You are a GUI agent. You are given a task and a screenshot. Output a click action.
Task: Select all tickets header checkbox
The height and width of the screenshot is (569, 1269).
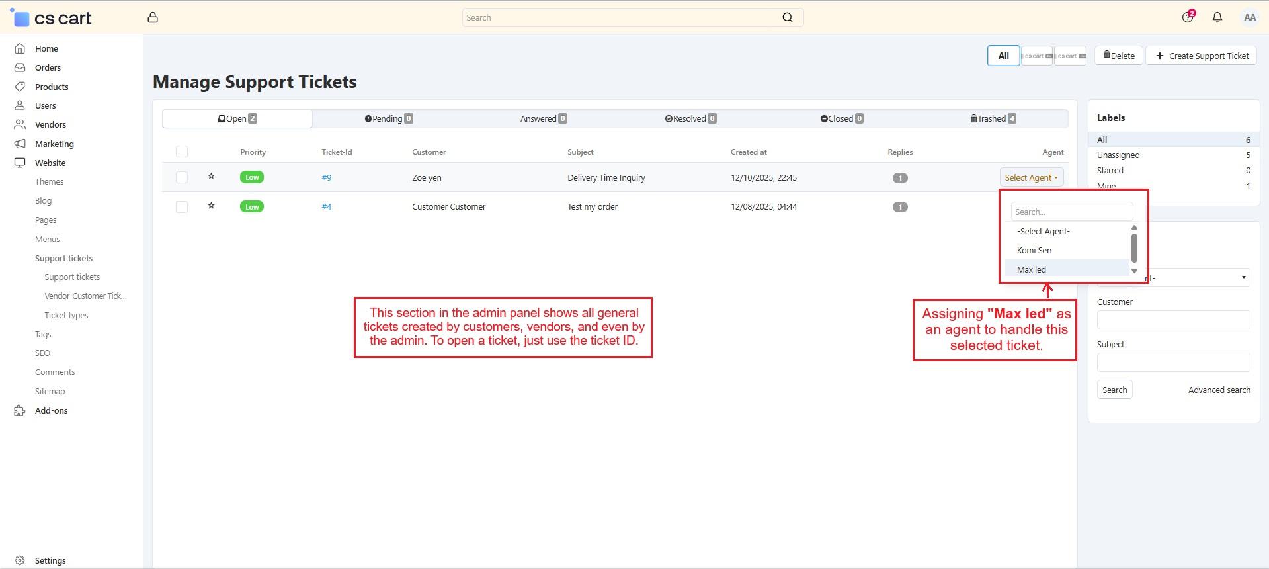point(182,152)
